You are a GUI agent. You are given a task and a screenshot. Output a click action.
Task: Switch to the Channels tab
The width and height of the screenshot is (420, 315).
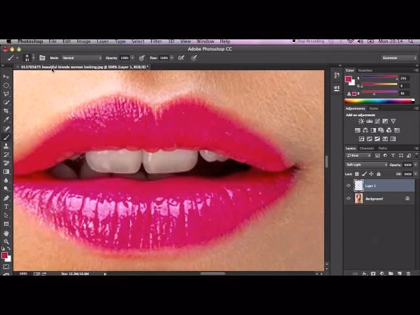point(367,148)
